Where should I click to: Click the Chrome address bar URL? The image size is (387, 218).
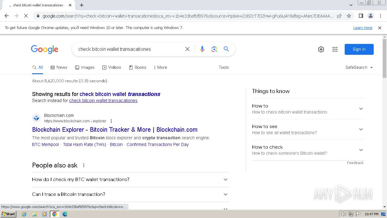point(187,16)
